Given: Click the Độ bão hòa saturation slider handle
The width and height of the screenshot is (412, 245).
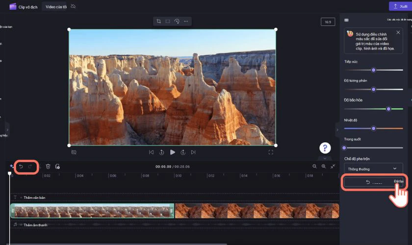Looking at the screenshot, I should [388, 109].
